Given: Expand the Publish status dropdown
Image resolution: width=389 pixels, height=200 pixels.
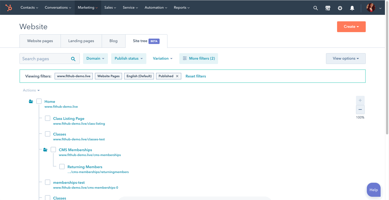Looking at the screenshot, I should pos(128,59).
